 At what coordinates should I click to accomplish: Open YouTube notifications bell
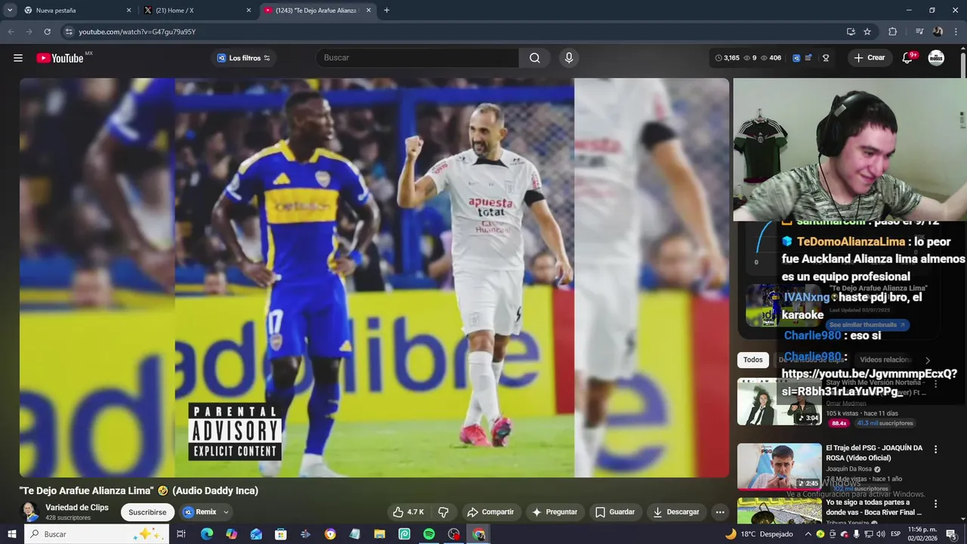(907, 58)
